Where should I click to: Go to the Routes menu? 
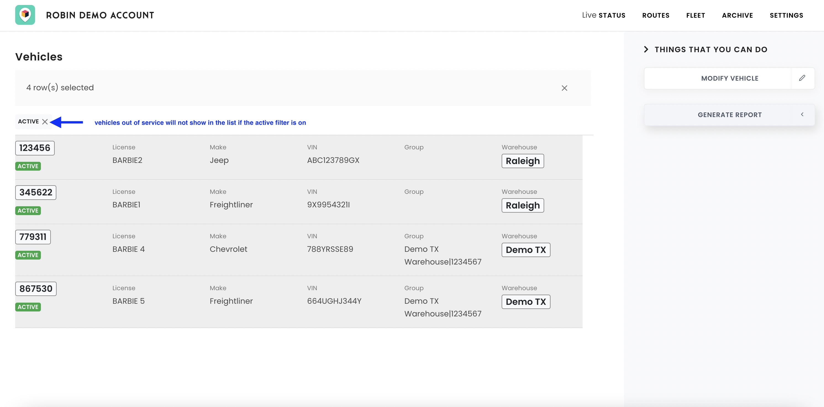click(x=655, y=15)
